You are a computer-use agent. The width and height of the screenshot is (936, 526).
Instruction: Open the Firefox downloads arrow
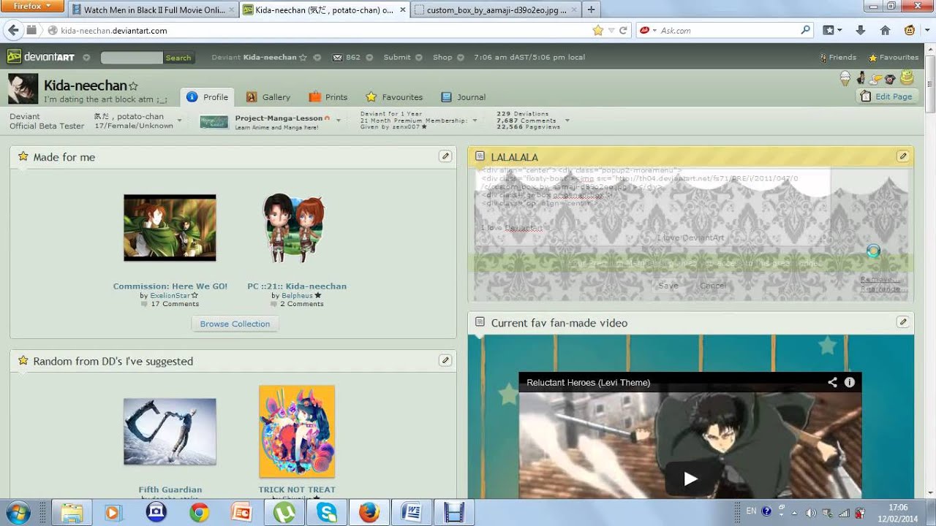pos(860,31)
